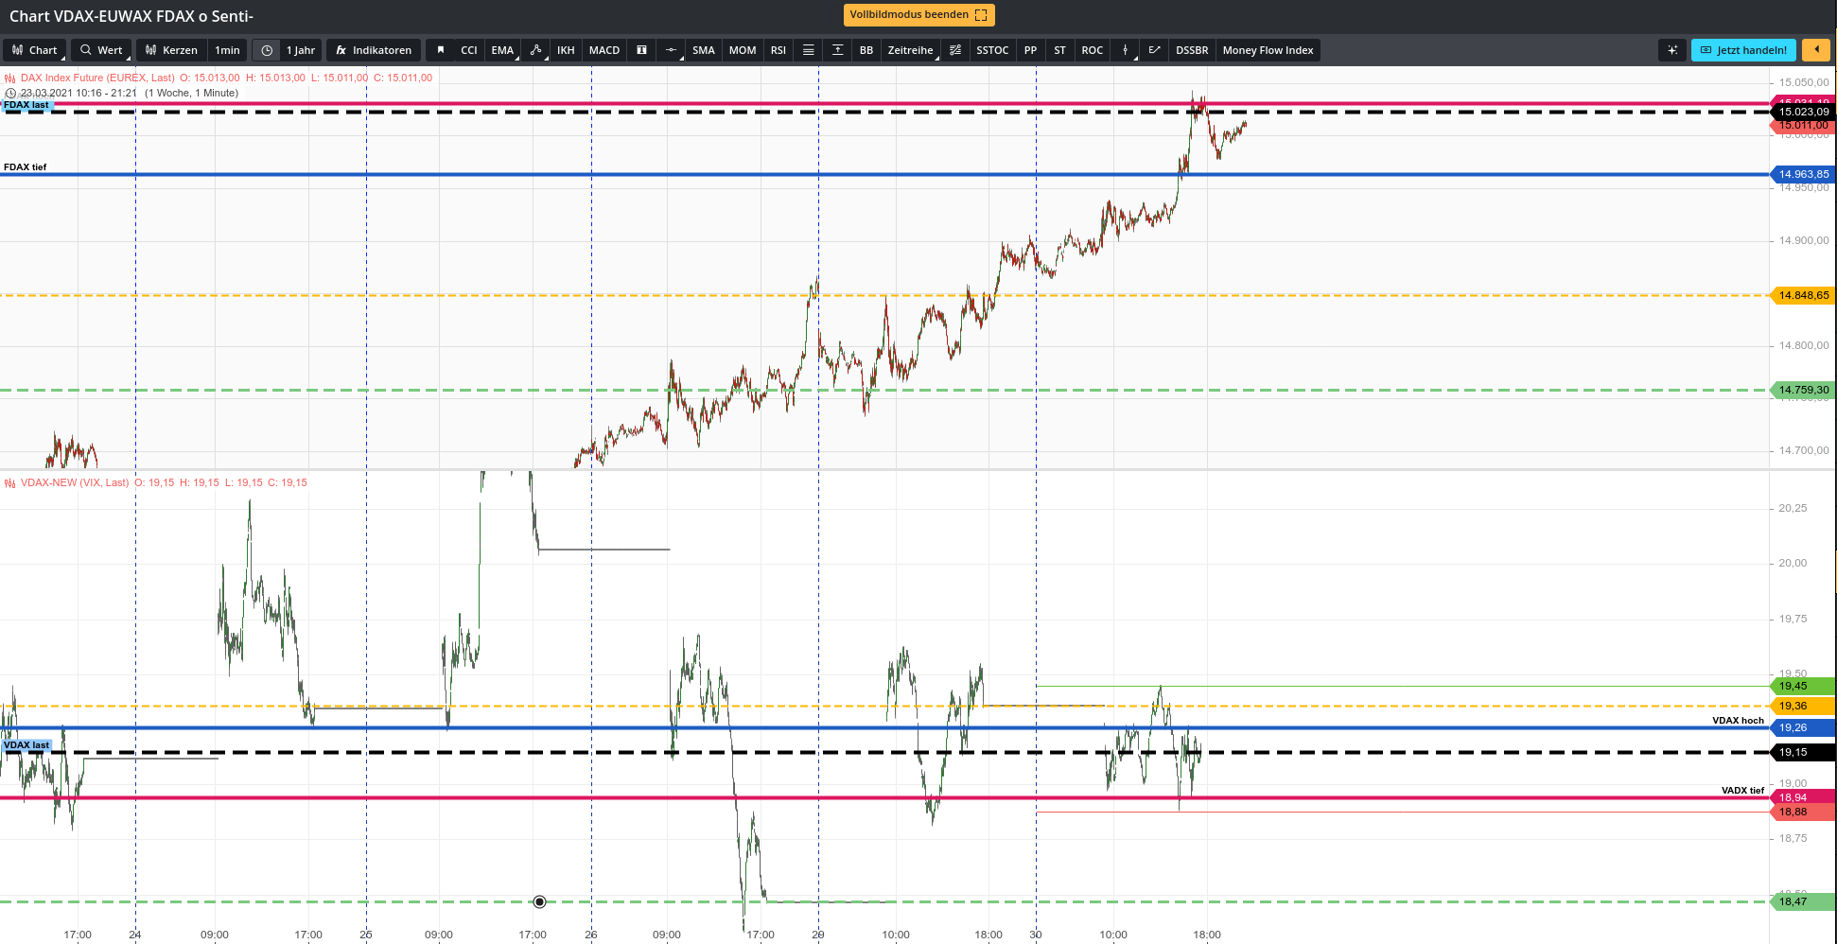Screen dimensions: 1837x944
Task: Select the CCI indicator icon
Action: [x=468, y=50]
